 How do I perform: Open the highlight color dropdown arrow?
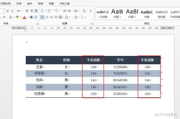pos(21,17)
